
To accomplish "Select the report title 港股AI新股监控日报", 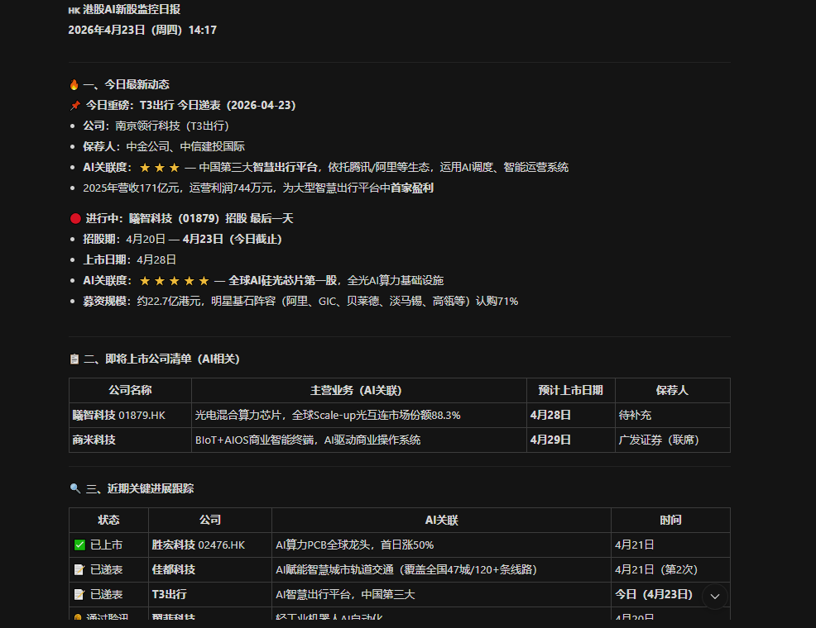I will click(x=124, y=9).
